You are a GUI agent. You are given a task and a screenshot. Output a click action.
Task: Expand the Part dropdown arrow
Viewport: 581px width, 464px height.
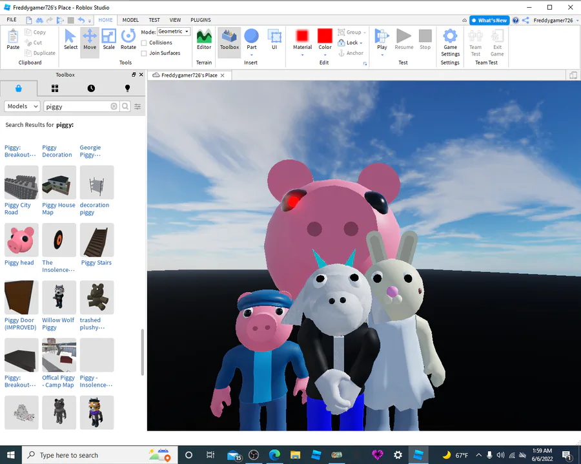click(x=252, y=55)
